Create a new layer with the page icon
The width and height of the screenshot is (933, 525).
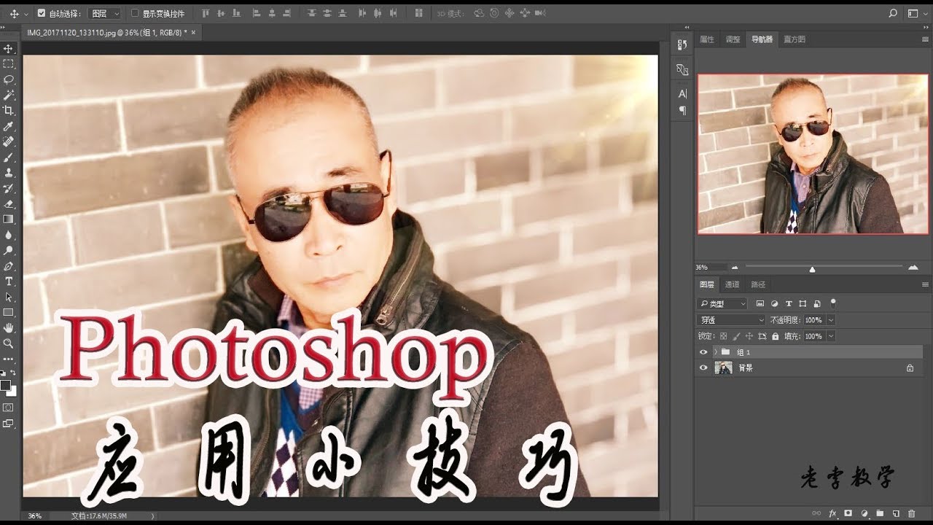pyautogui.click(x=897, y=513)
